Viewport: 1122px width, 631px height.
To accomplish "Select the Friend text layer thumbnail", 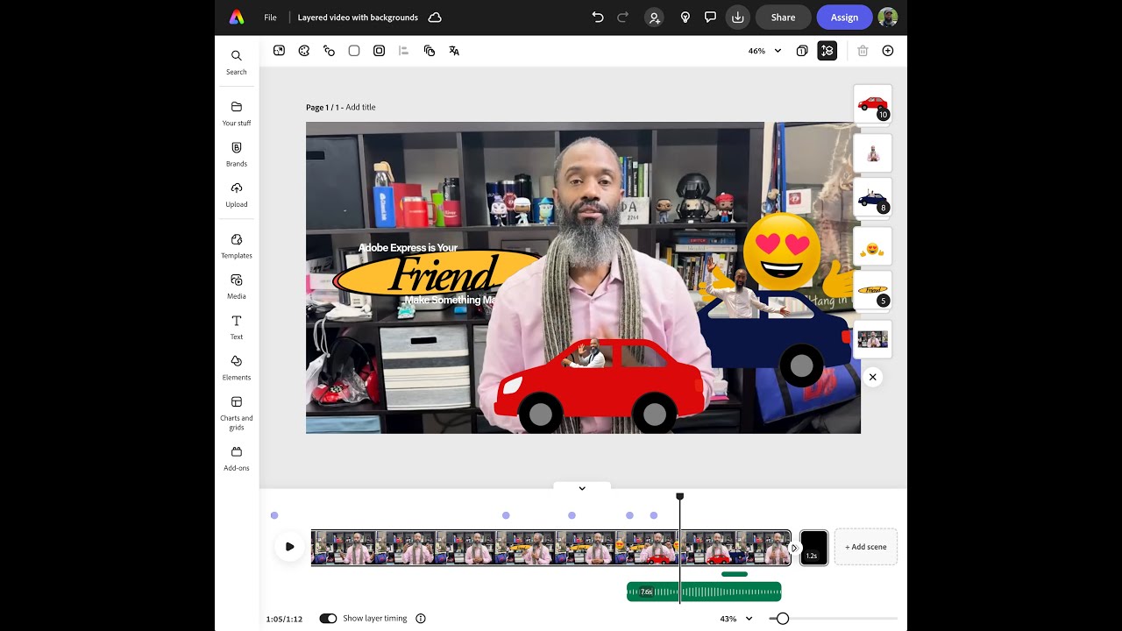I will click(873, 291).
